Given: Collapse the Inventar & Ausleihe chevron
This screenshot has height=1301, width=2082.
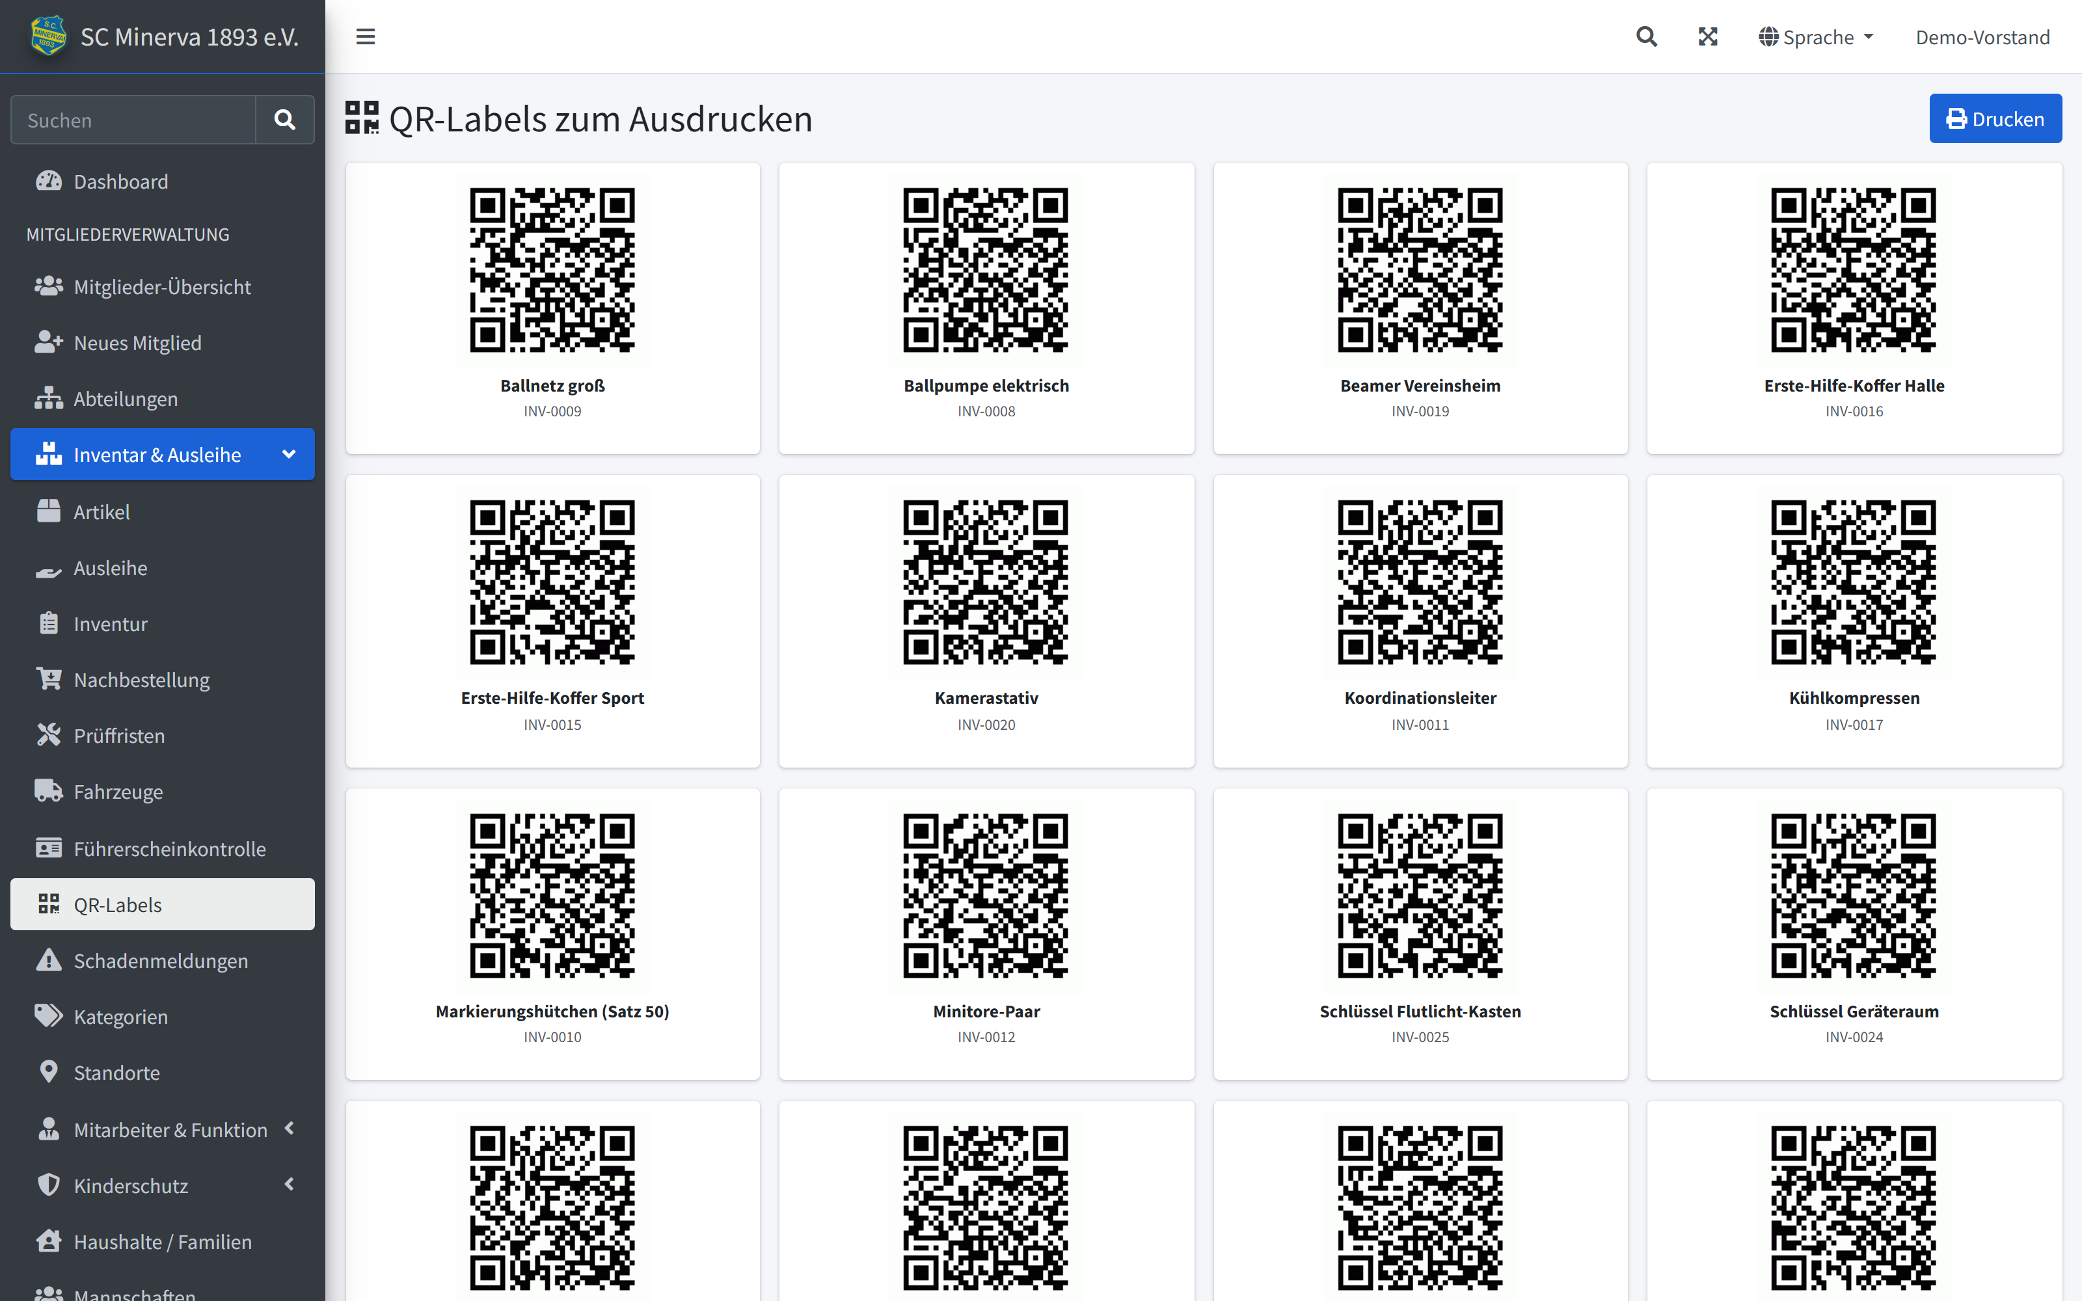Looking at the screenshot, I should point(289,453).
